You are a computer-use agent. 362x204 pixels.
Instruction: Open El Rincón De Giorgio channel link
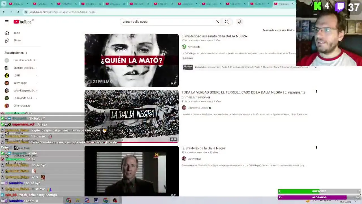coord(198,108)
